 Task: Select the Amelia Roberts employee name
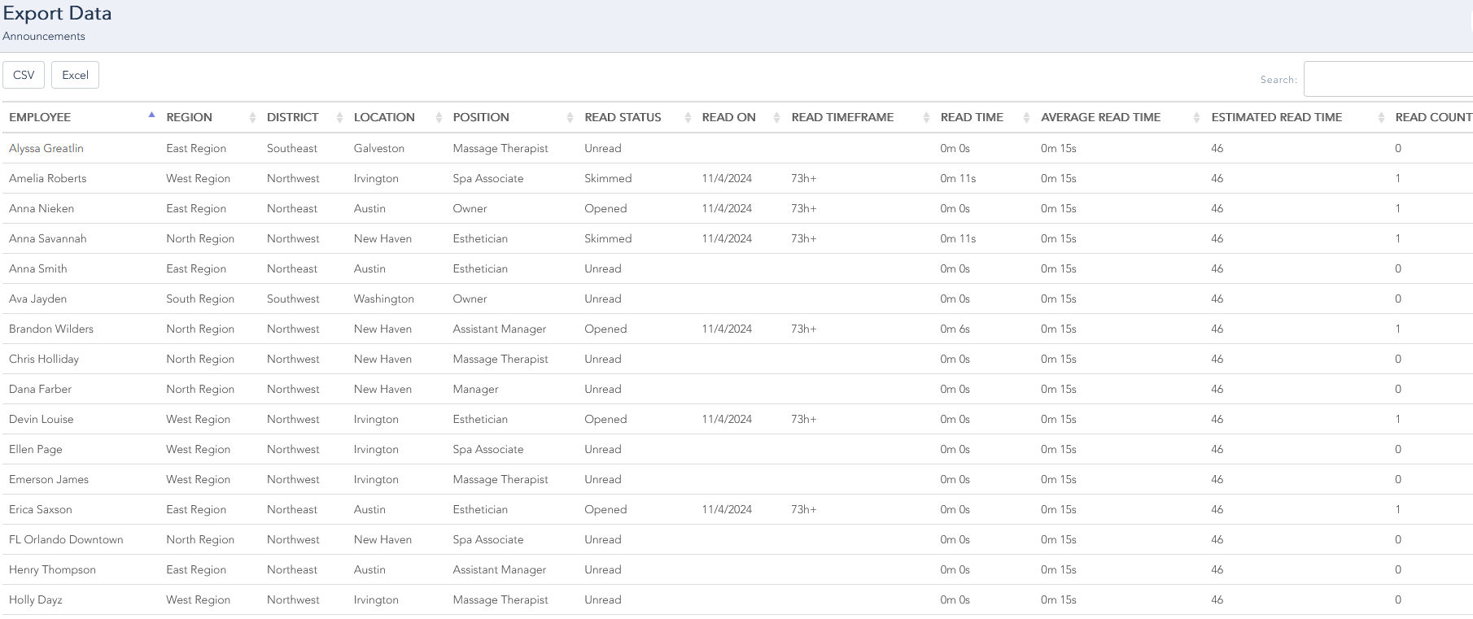click(x=47, y=178)
